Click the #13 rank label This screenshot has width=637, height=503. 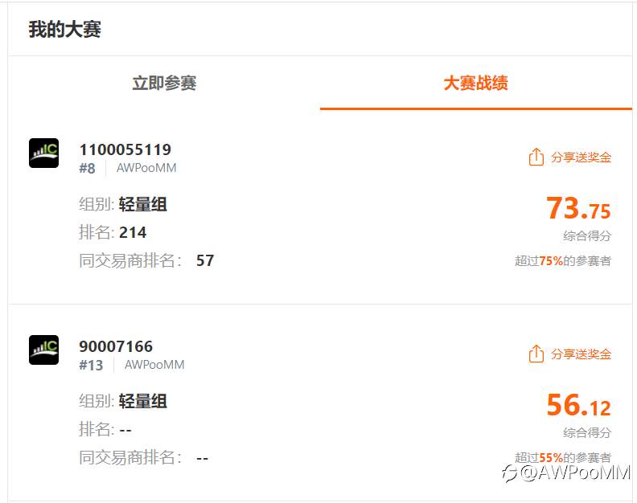click(x=91, y=365)
